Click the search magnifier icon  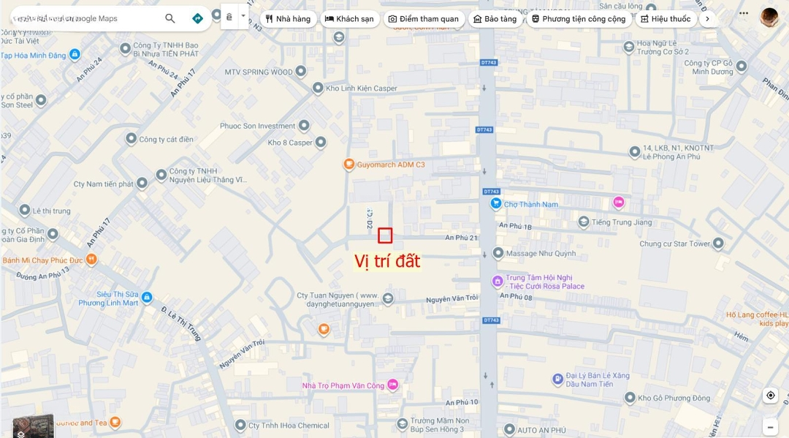170,18
